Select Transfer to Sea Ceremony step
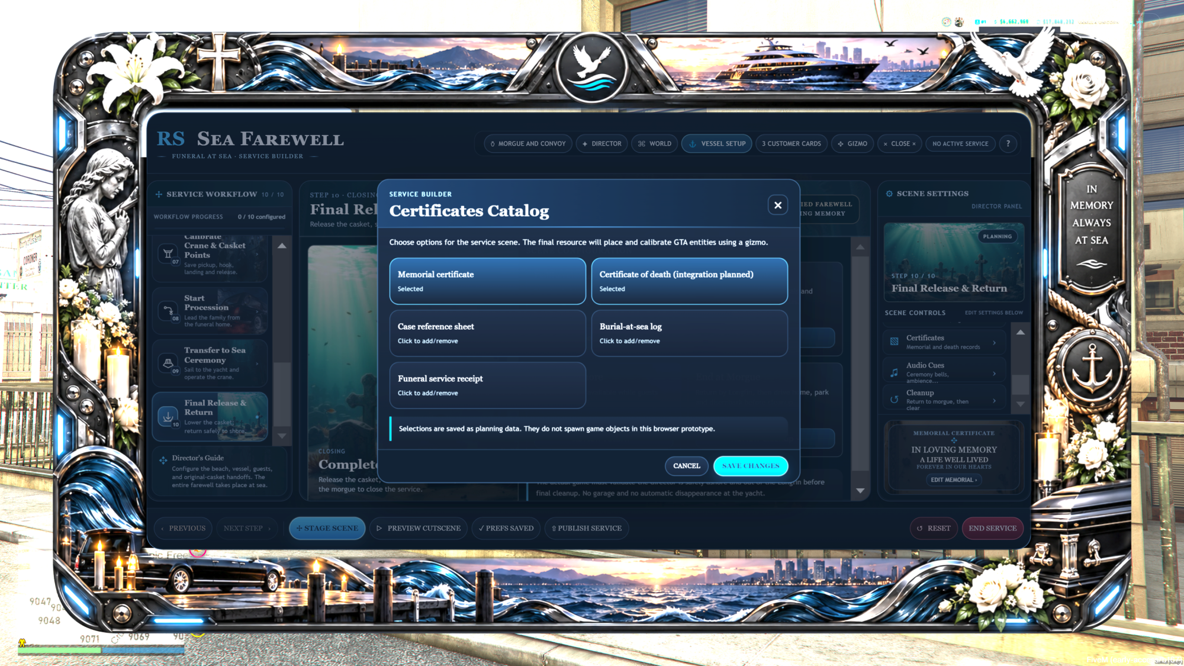The height and width of the screenshot is (666, 1184). click(x=210, y=363)
